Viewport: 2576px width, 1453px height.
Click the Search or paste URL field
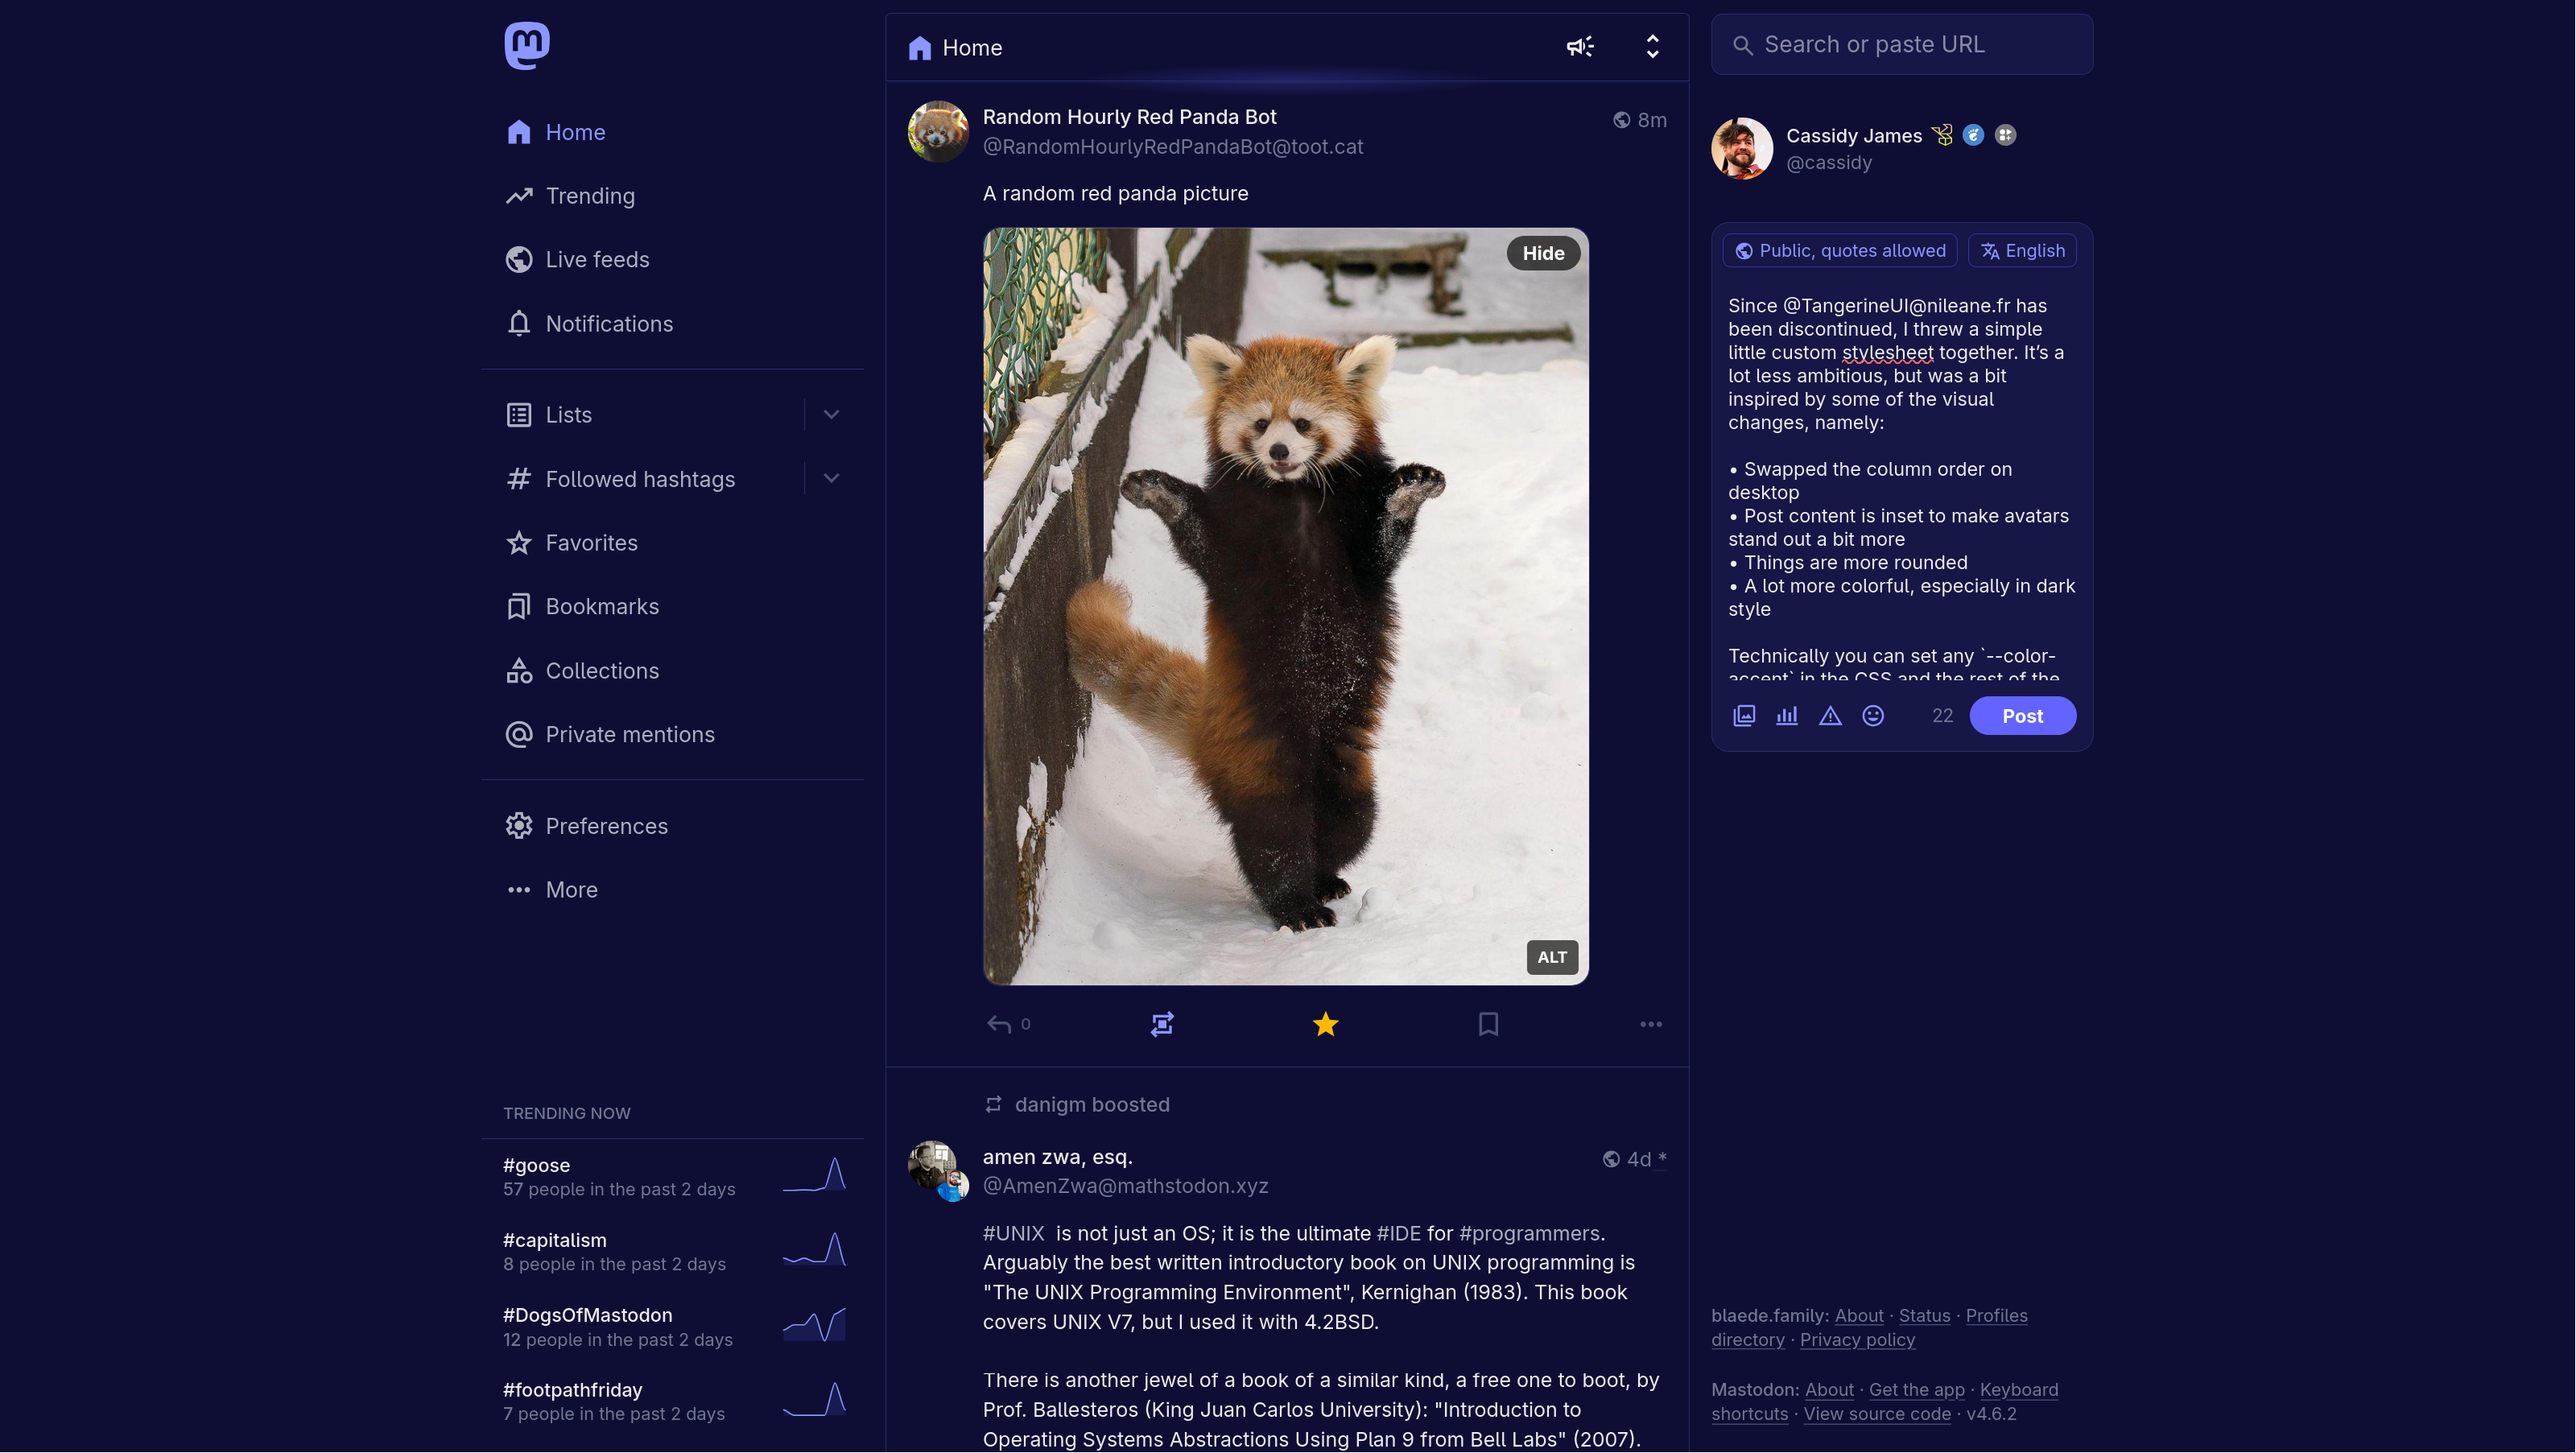(1902, 45)
